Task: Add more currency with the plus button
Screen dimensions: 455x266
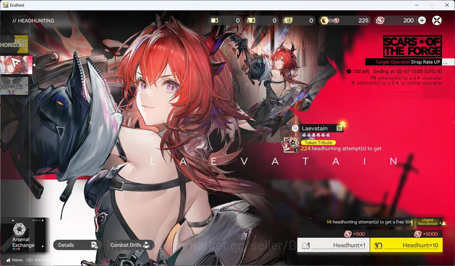Action: click(x=422, y=21)
